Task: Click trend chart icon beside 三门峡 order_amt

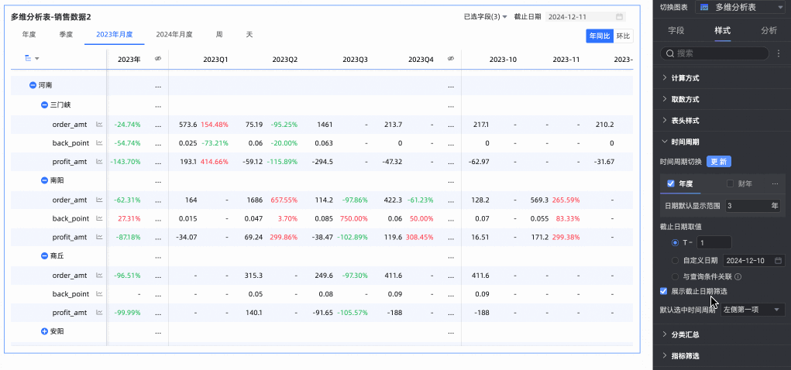Action: coord(99,124)
